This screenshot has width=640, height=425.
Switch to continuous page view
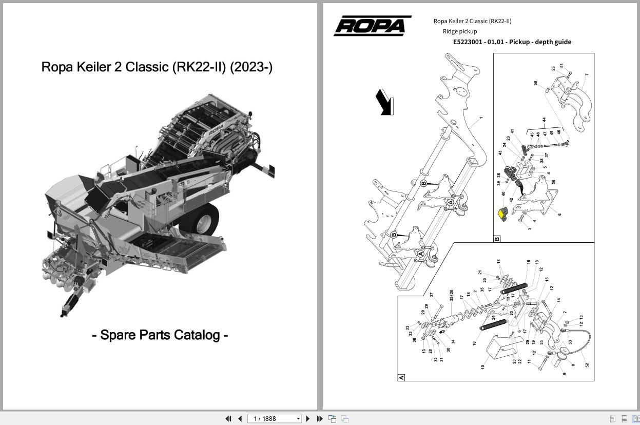click(625, 419)
